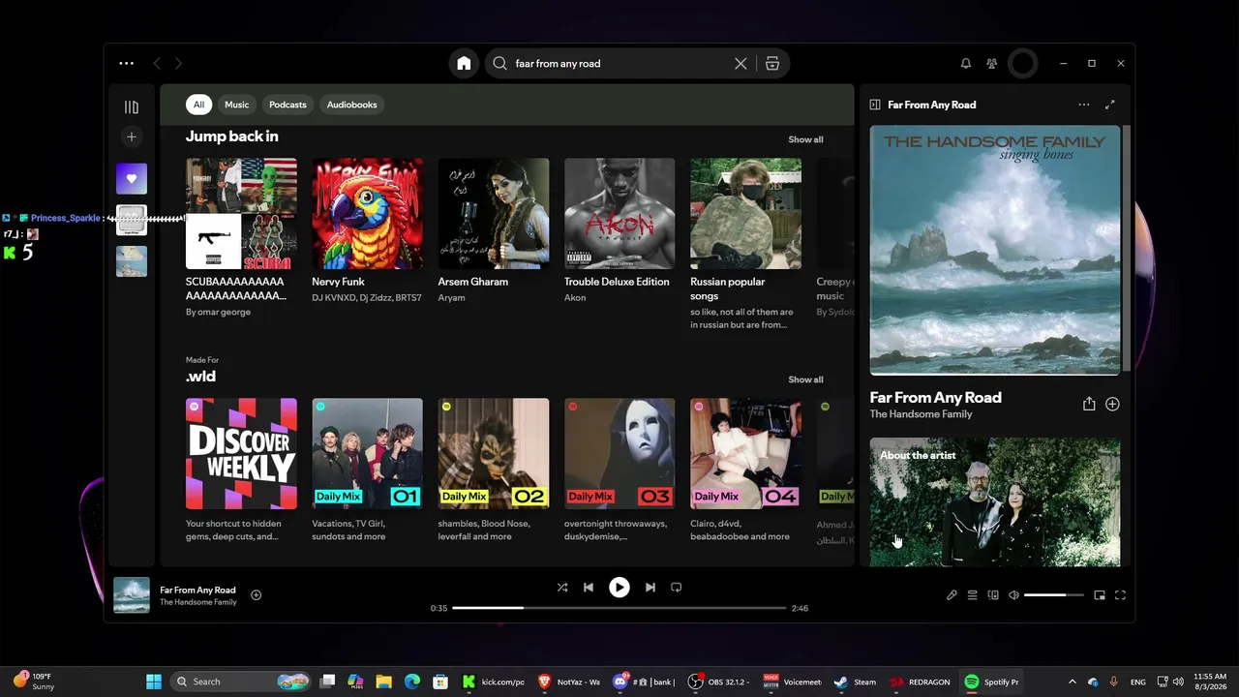Open the three-dot app menu at top left
This screenshot has width=1239, height=697.
[x=127, y=63]
